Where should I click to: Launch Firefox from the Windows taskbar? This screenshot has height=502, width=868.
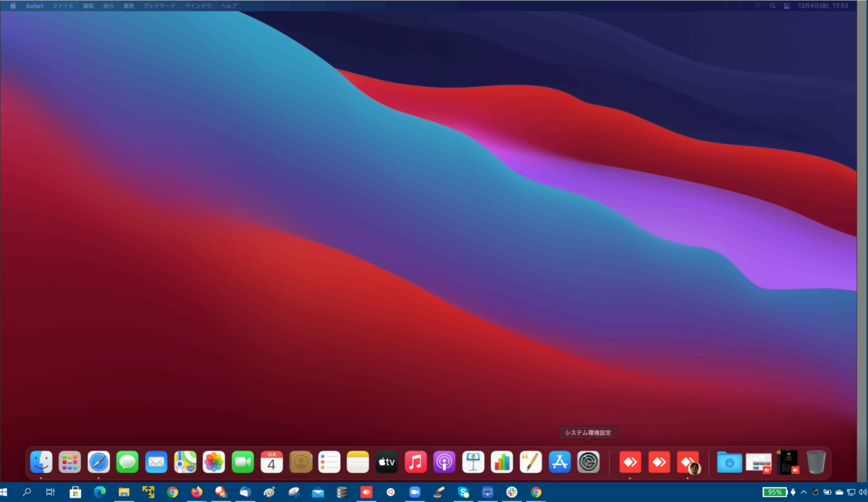click(x=197, y=493)
